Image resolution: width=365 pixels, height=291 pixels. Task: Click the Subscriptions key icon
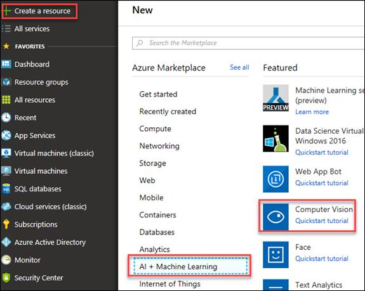[x=6, y=224]
